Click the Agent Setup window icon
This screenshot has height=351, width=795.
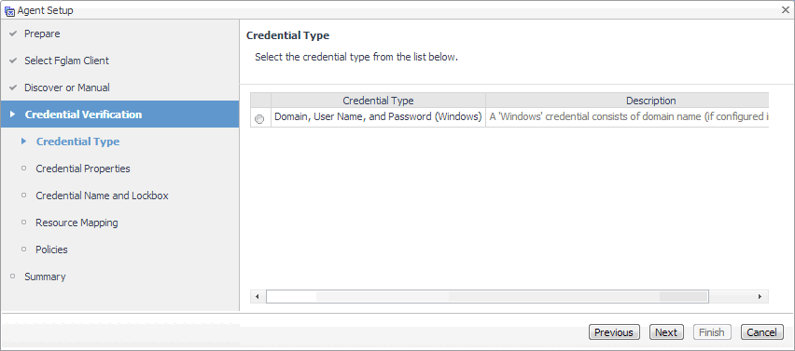[x=9, y=10]
